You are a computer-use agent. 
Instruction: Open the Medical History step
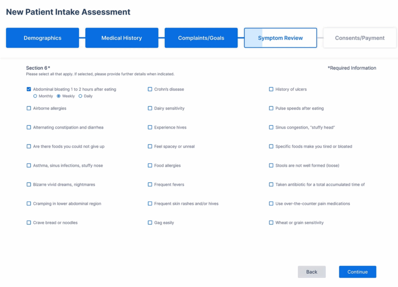pos(122,38)
